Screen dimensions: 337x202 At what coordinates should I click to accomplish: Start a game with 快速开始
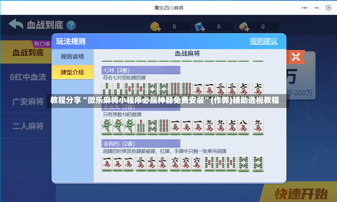coord(301,194)
